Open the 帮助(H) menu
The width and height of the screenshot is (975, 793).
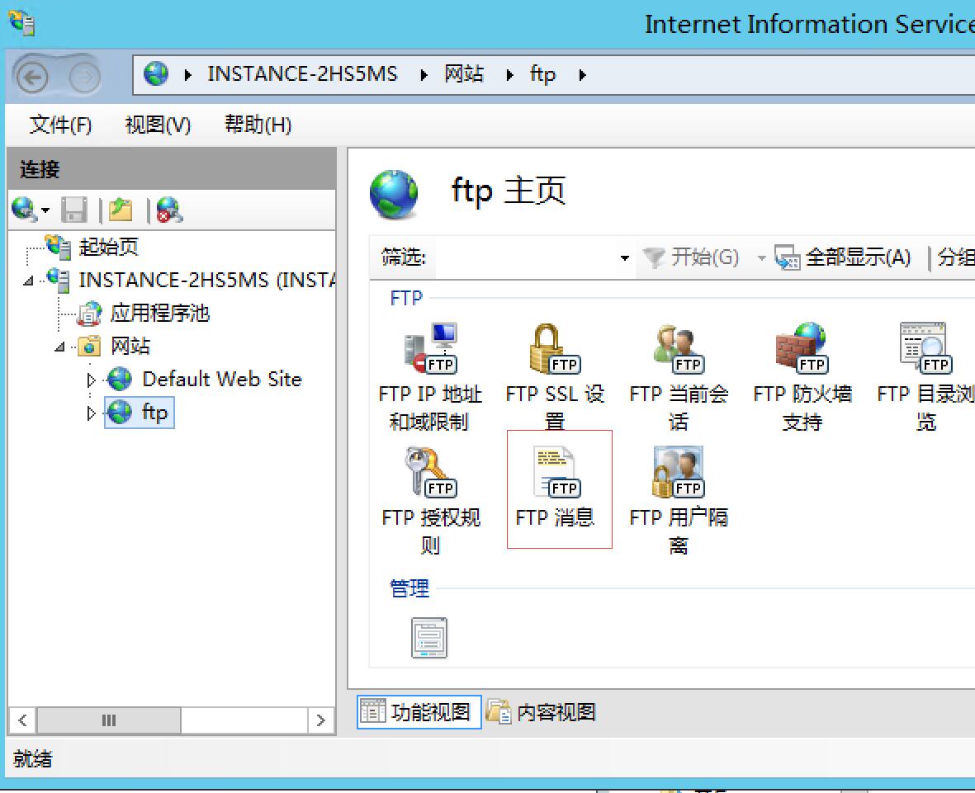[258, 125]
